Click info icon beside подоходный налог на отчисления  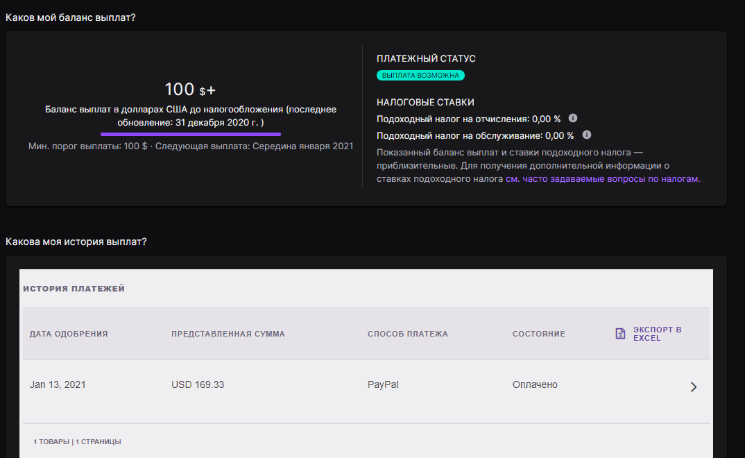(x=573, y=119)
